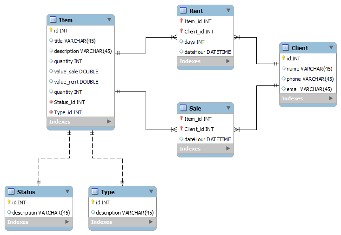Expand Indexes section of Sale table
Viewport: 341px width, 235px height.
click(x=228, y=149)
